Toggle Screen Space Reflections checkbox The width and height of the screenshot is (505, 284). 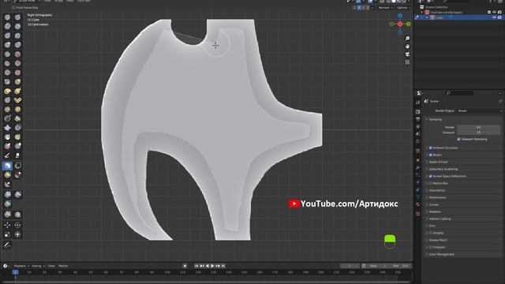click(431, 176)
